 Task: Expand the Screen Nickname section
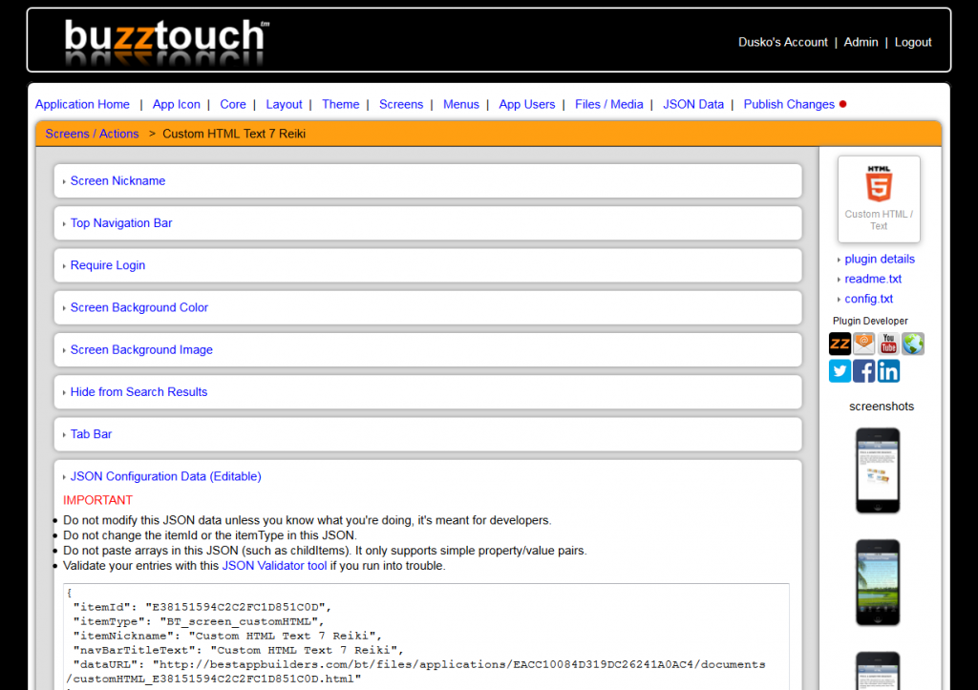pyautogui.click(x=117, y=180)
